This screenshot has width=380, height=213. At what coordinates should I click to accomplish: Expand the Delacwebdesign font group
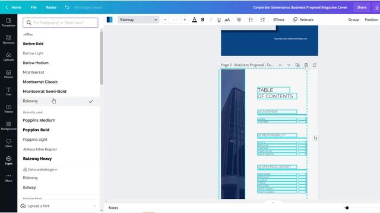[x=40, y=170]
